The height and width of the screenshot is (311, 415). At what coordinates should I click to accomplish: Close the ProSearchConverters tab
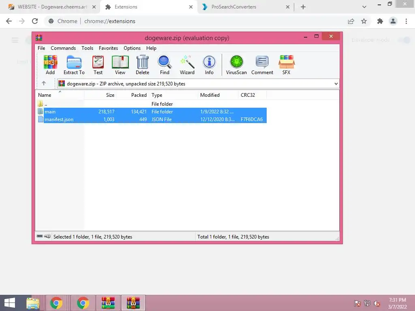pyautogui.click(x=288, y=7)
